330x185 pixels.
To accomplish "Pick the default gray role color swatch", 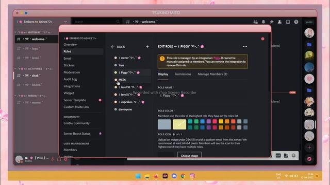I will pyautogui.click(x=164, y=124).
